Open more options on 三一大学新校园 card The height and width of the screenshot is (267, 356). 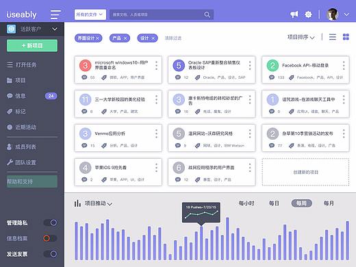[x=156, y=99]
